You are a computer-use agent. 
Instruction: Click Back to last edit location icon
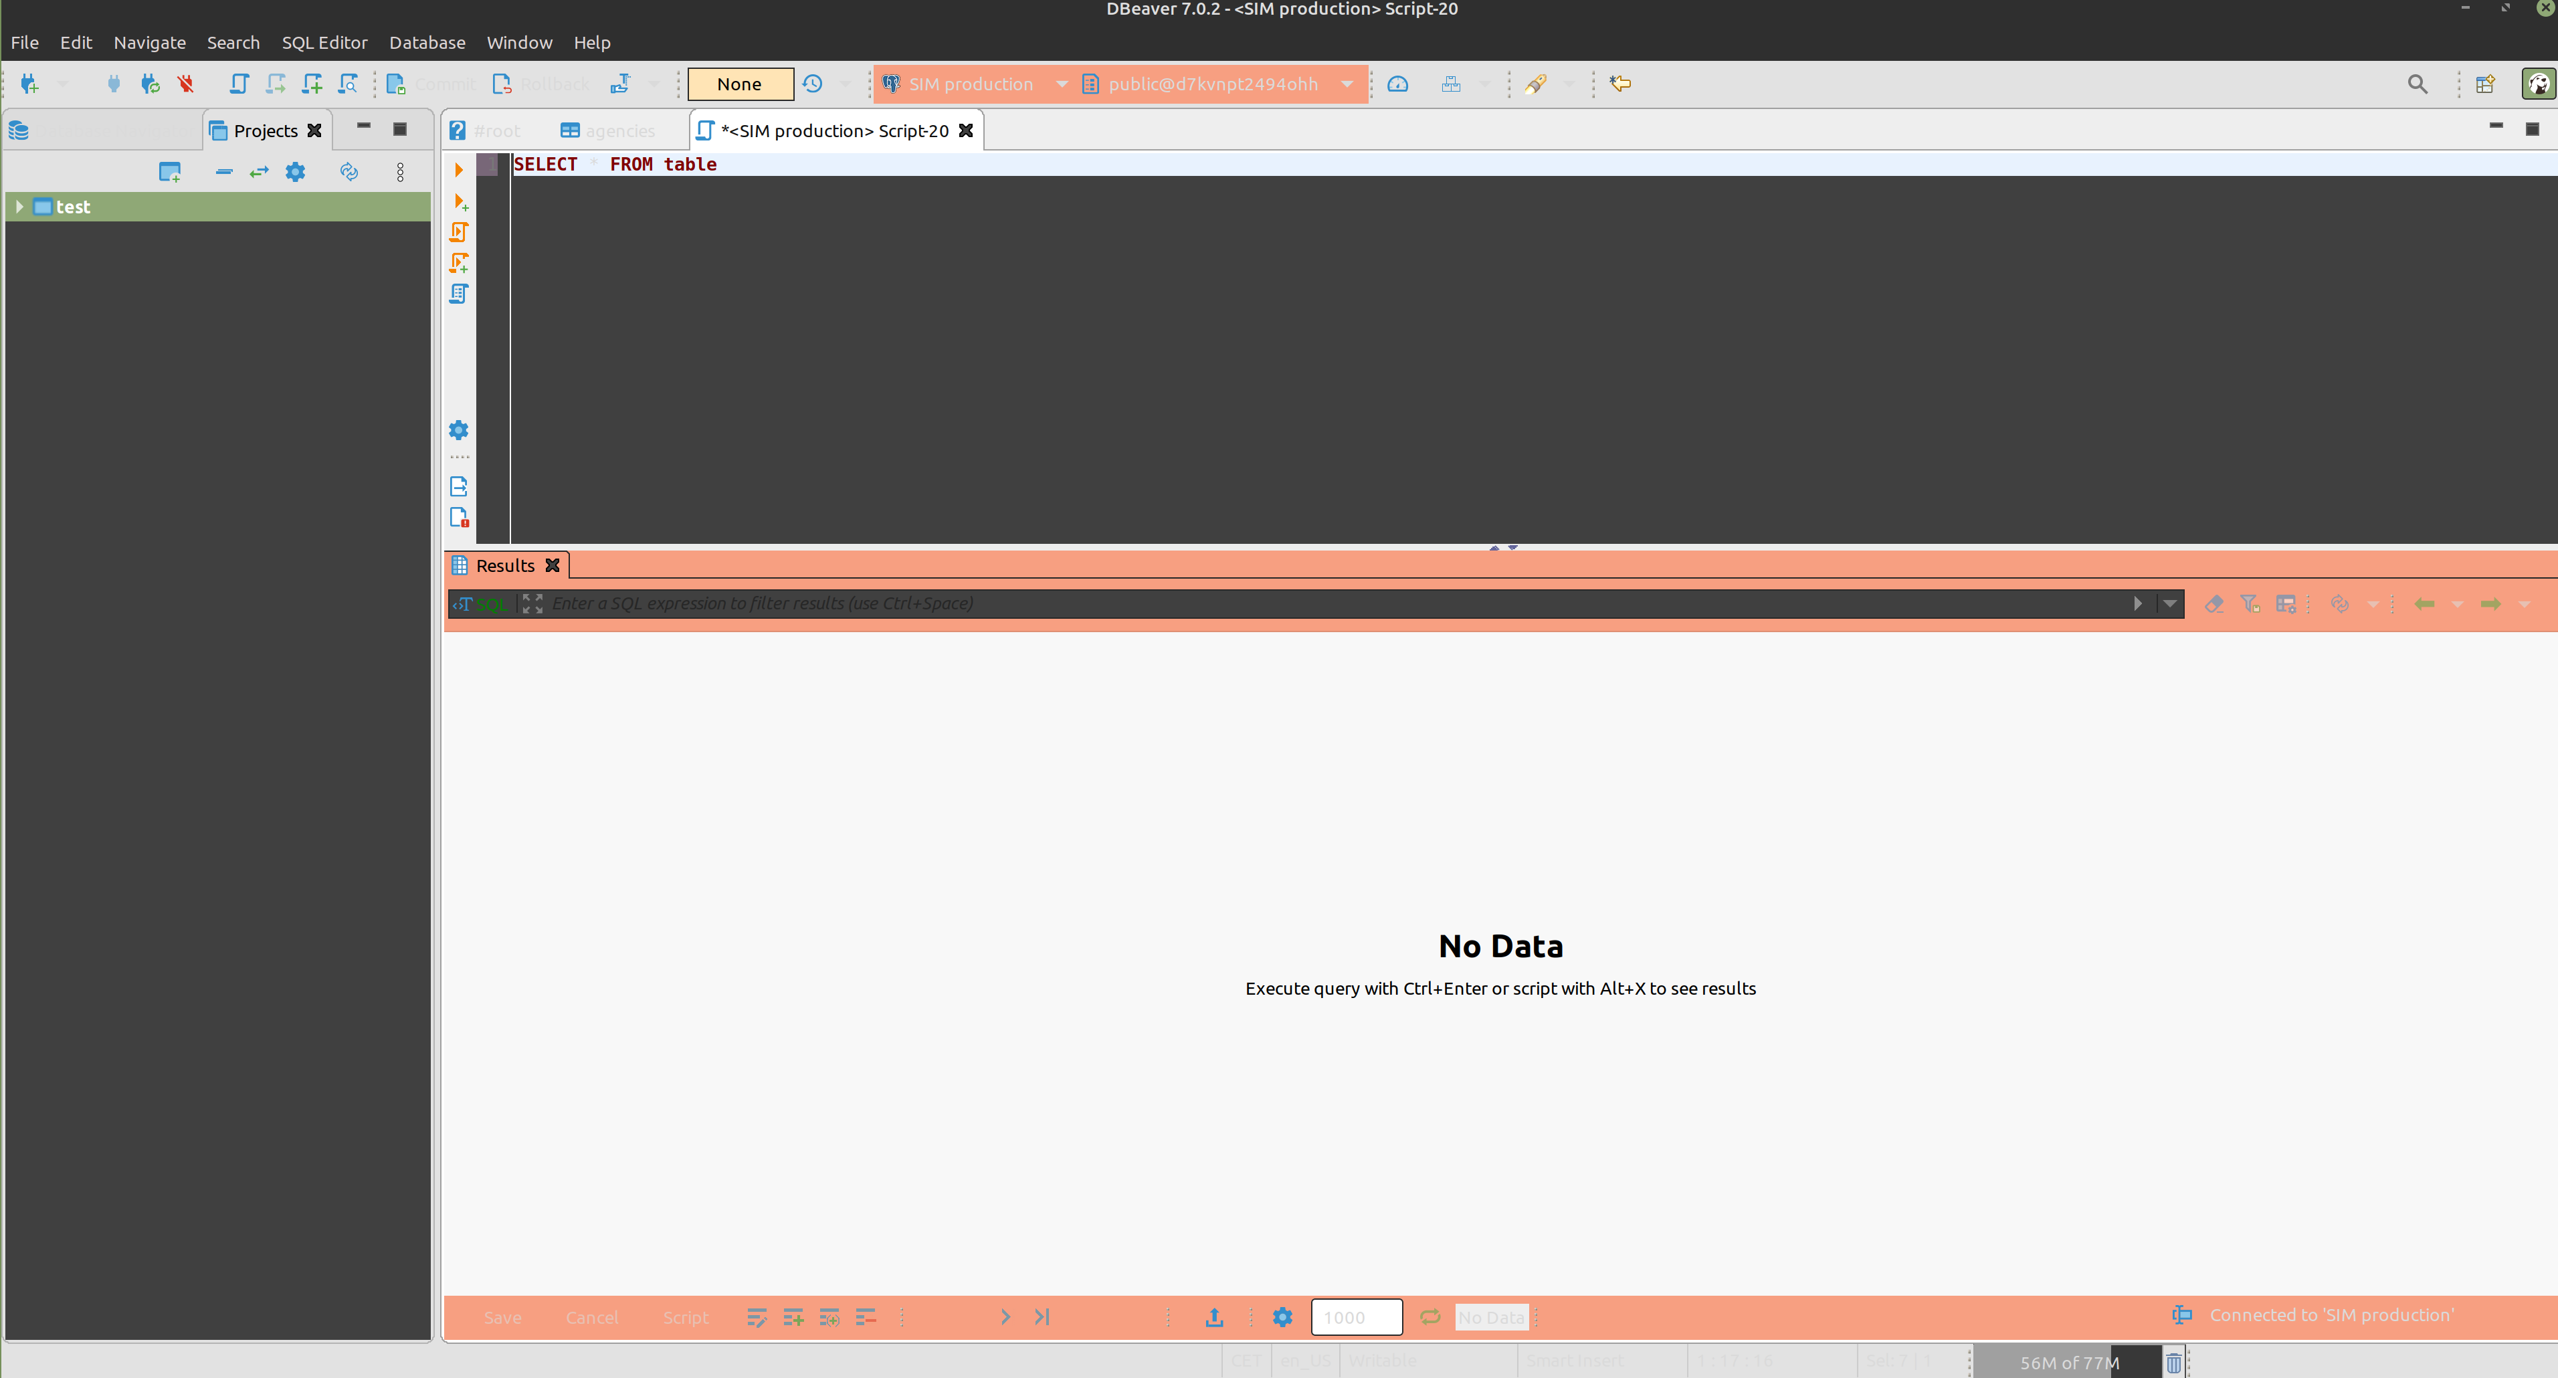click(1621, 84)
